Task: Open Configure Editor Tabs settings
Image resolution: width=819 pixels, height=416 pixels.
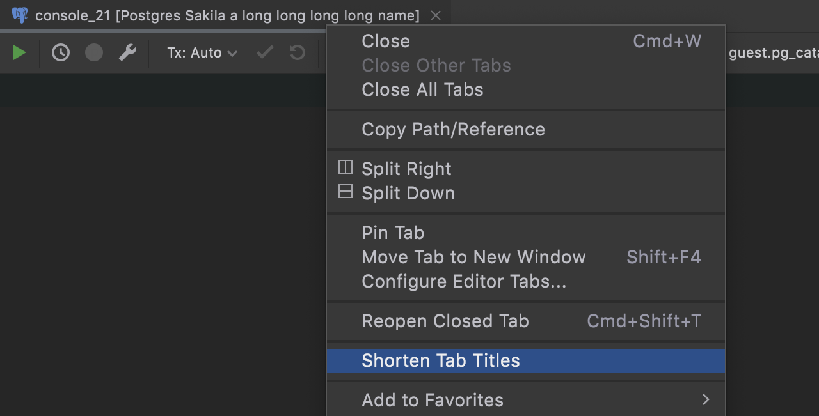Action: click(464, 281)
